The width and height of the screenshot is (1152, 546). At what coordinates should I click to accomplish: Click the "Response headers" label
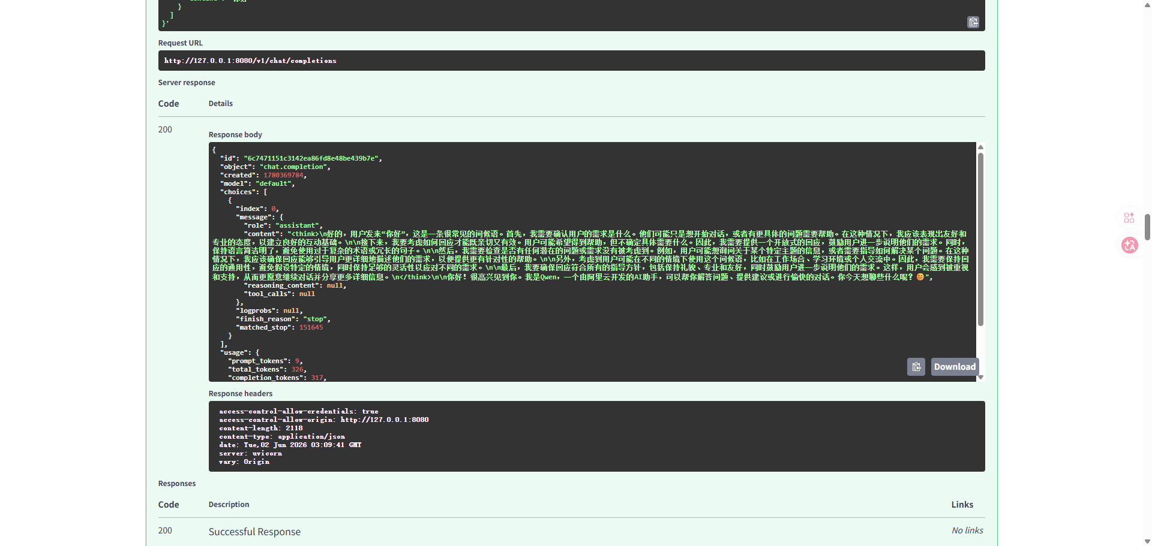pos(241,394)
